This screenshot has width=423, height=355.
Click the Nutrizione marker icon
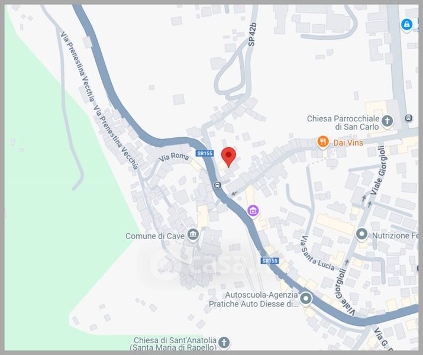[x=361, y=234]
